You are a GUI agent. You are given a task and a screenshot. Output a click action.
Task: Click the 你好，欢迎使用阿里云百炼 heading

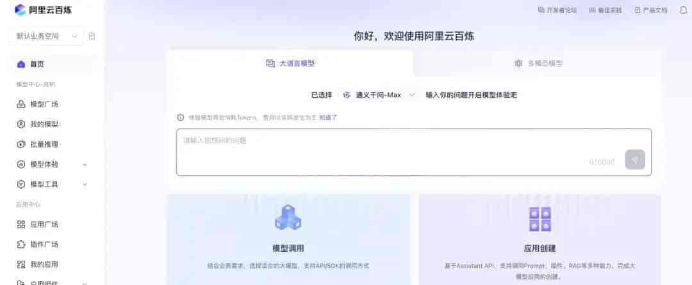tap(414, 36)
